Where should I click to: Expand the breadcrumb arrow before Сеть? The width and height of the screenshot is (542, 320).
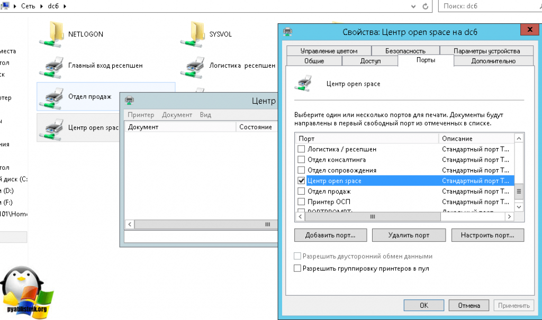coord(15,6)
